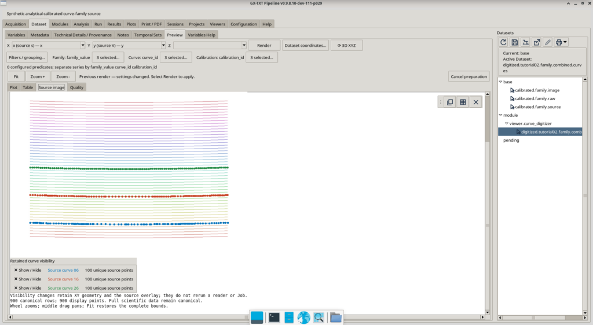Image resolution: width=593 pixels, height=325 pixels.
Task: Launch the web browser globe icon
Action: tap(303, 317)
